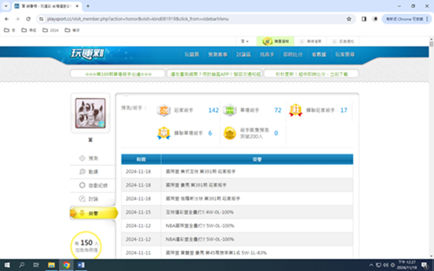434x271 pixels.
Task: Click the Chrome profile avatar icon
Action: point(375,18)
